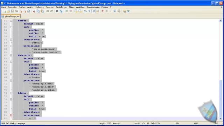The image size is (224, 126).
Task: Toggle the Indent Guide toolbar button
Action: coord(93,11)
